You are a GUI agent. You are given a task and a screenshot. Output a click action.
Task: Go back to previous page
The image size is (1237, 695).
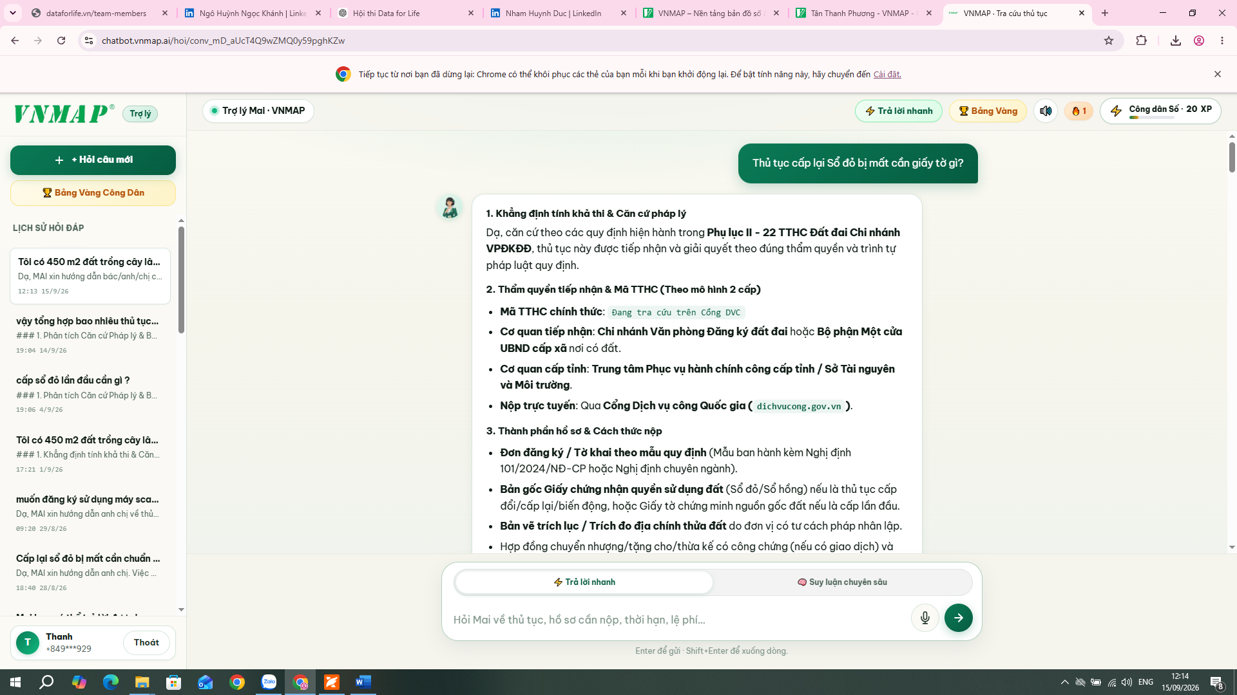click(x=15, y=41)
